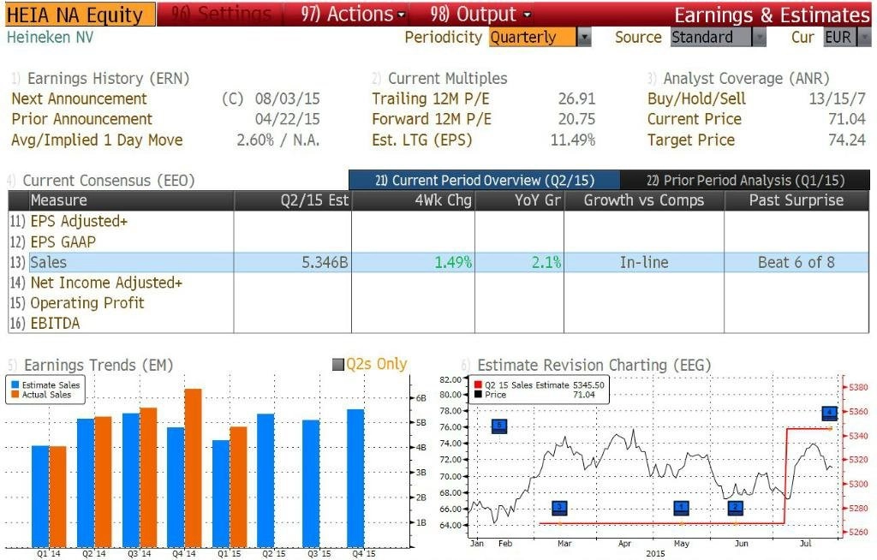
Task: Open the 98) Output menu
Action: [481, 14]
